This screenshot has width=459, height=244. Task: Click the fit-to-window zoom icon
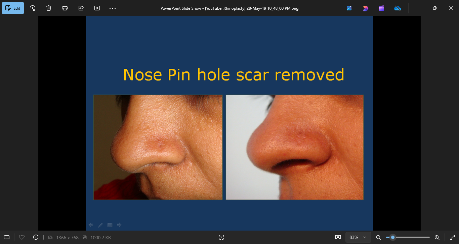(x=338, y=237)
